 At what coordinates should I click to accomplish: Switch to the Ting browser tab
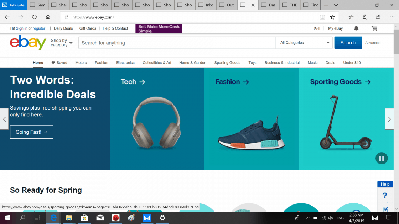(x=311, y=5)
